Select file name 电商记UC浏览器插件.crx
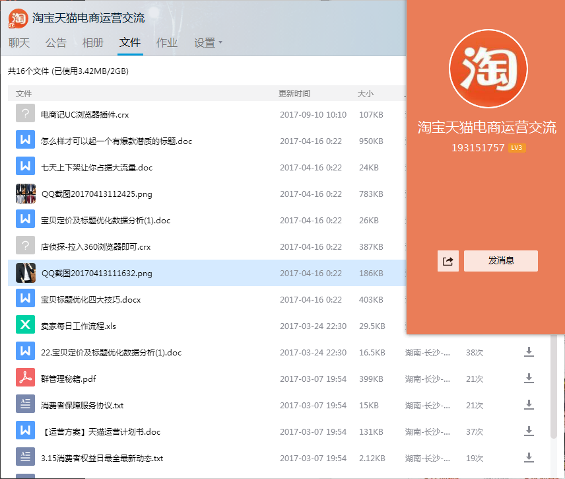The width and height of the screenshot is (565, 479). (84, 115)
